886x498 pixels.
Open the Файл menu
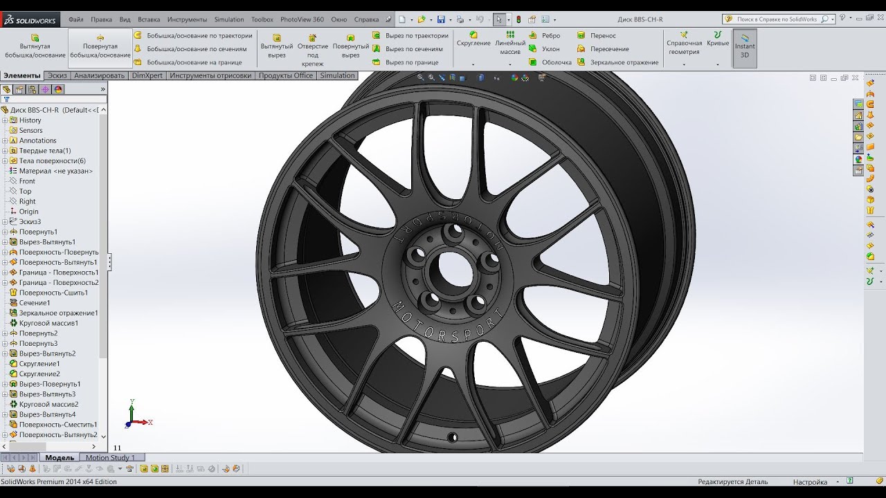tap(76, 19)
